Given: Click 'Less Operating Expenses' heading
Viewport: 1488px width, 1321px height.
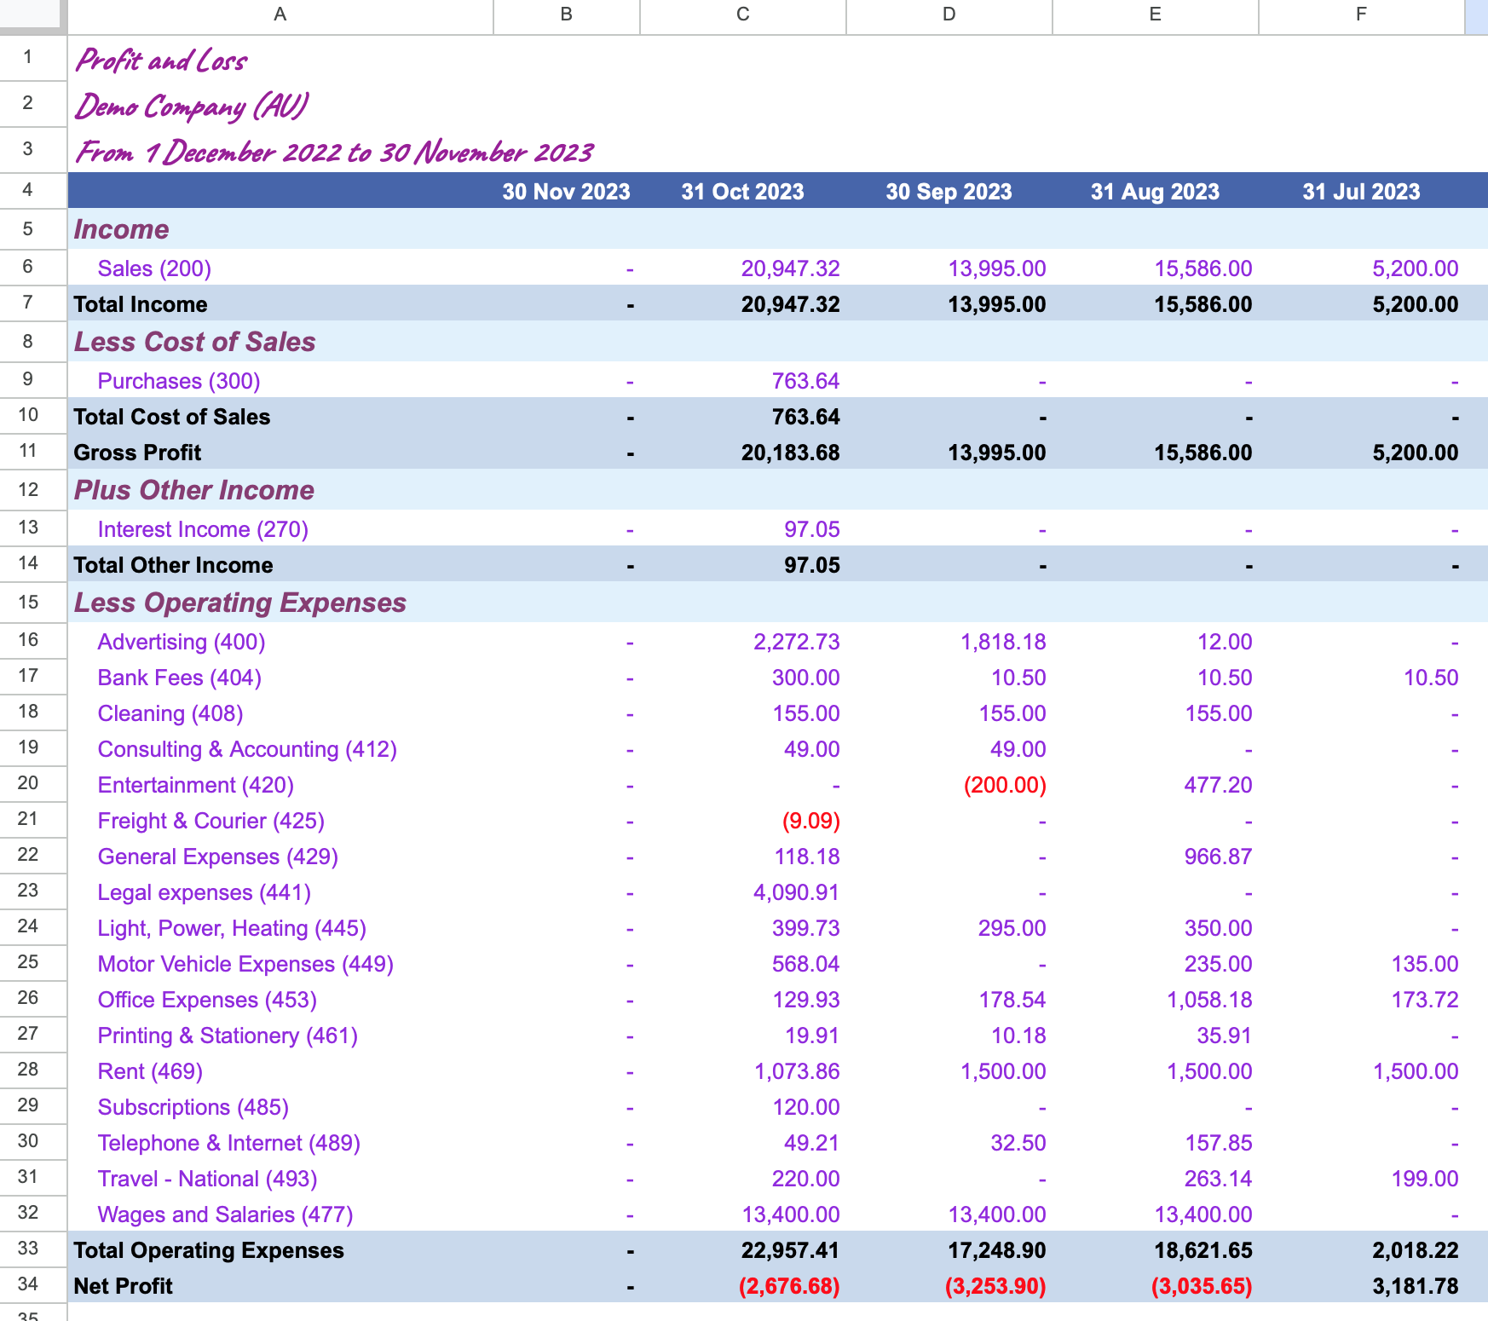Looking at the screenshot, I should pos(239,603).
